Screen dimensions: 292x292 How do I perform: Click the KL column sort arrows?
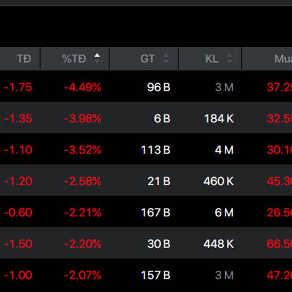coord(229,58)
